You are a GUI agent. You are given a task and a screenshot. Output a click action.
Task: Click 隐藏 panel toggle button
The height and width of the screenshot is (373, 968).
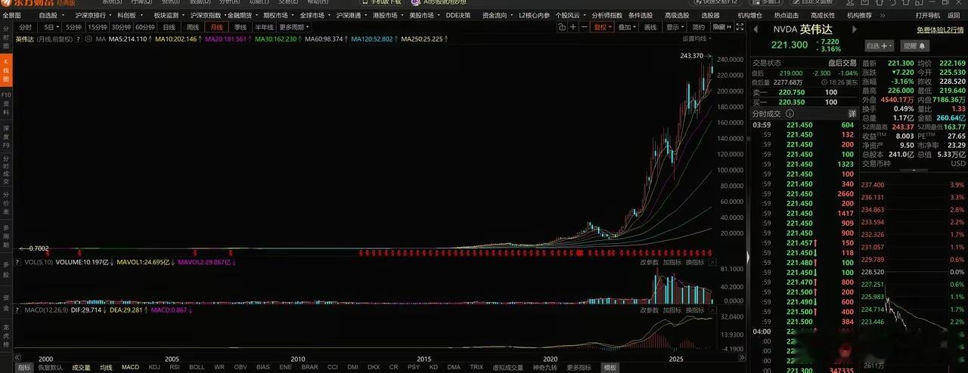click(x=722, y=27)
